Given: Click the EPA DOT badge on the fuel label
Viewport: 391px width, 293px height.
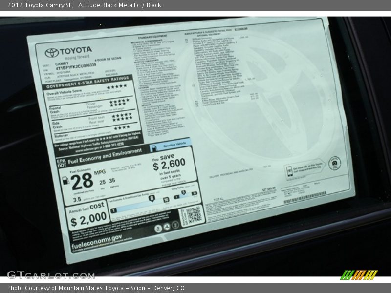Looking at the screenshot, I should click(x=62, y=163).
